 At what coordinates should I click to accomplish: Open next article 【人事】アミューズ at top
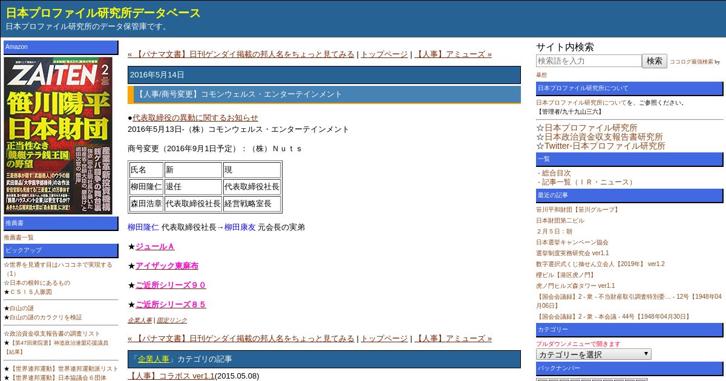pyautogui.click(x=453, y=54)
